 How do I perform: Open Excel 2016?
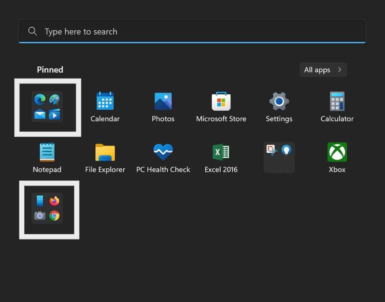pos(221,152)
